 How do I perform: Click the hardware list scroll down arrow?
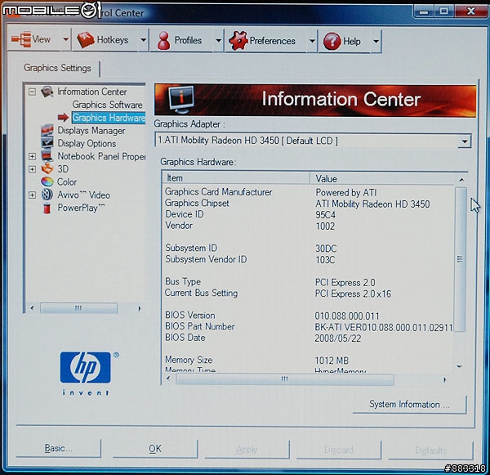[460, 366]
